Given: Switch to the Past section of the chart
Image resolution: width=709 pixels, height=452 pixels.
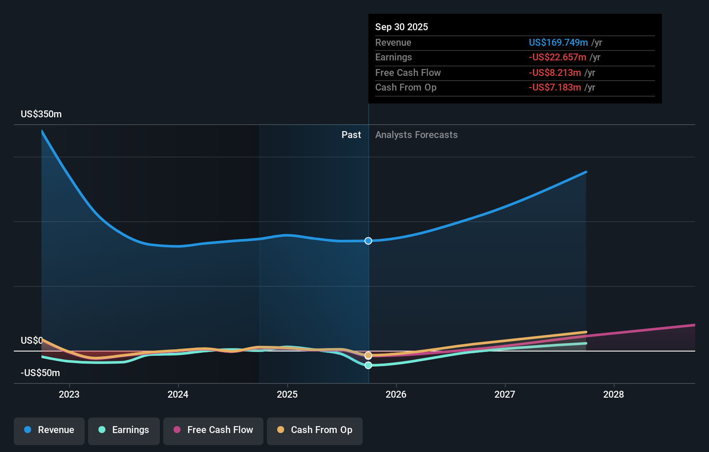Looking at the screenshot, I should (x=351, y=135).
